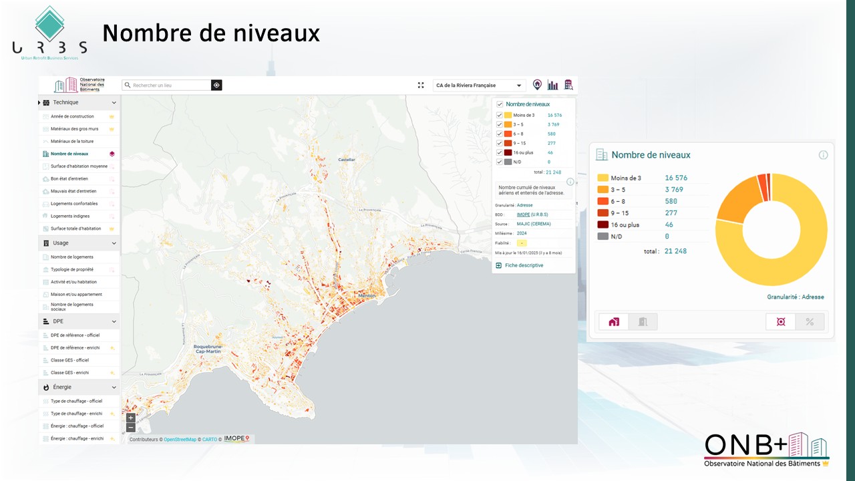
Task: Enter fullscreen map mode
Action: coord(421,85)
